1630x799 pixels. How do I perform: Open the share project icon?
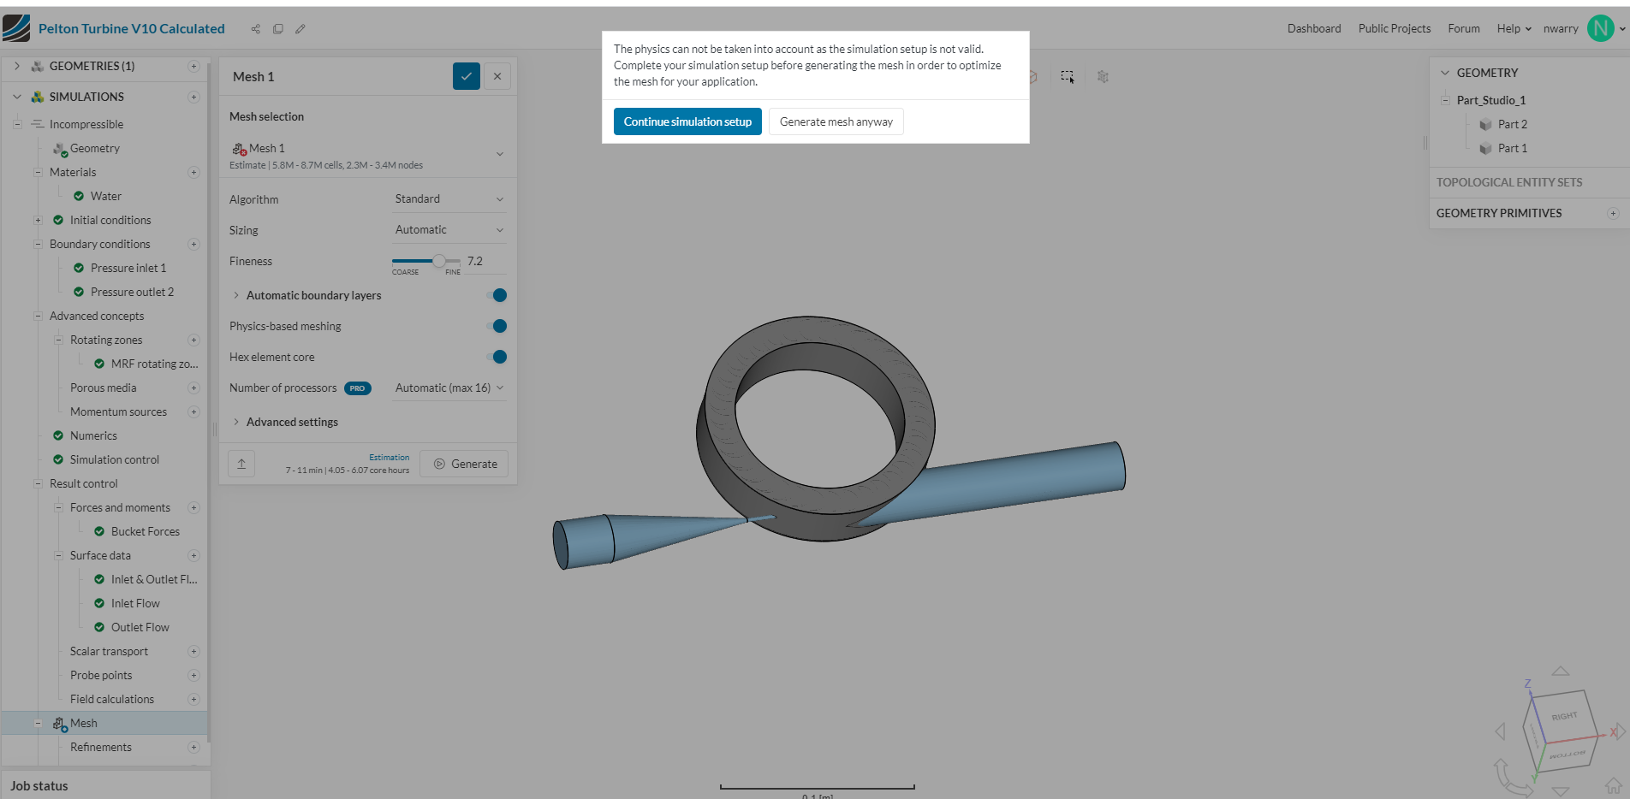click(x=255, y=29)
